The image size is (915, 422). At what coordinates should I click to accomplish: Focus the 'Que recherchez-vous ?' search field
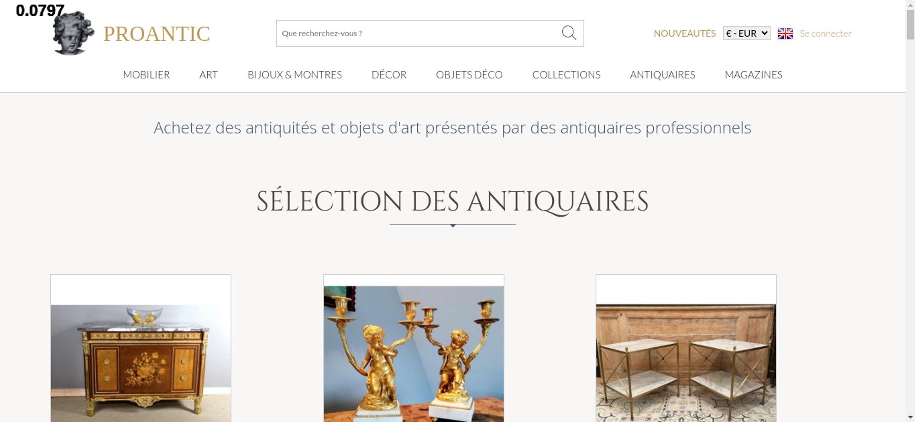pyautogui.click(x=419, y=33)
